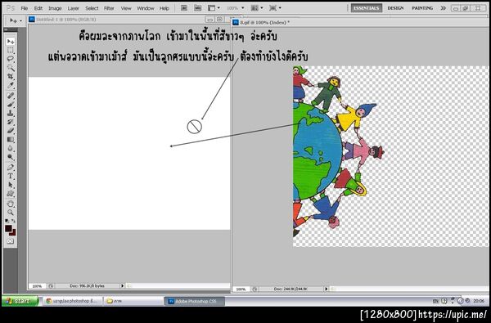Select the Crop tool

[x=11, y=76]
